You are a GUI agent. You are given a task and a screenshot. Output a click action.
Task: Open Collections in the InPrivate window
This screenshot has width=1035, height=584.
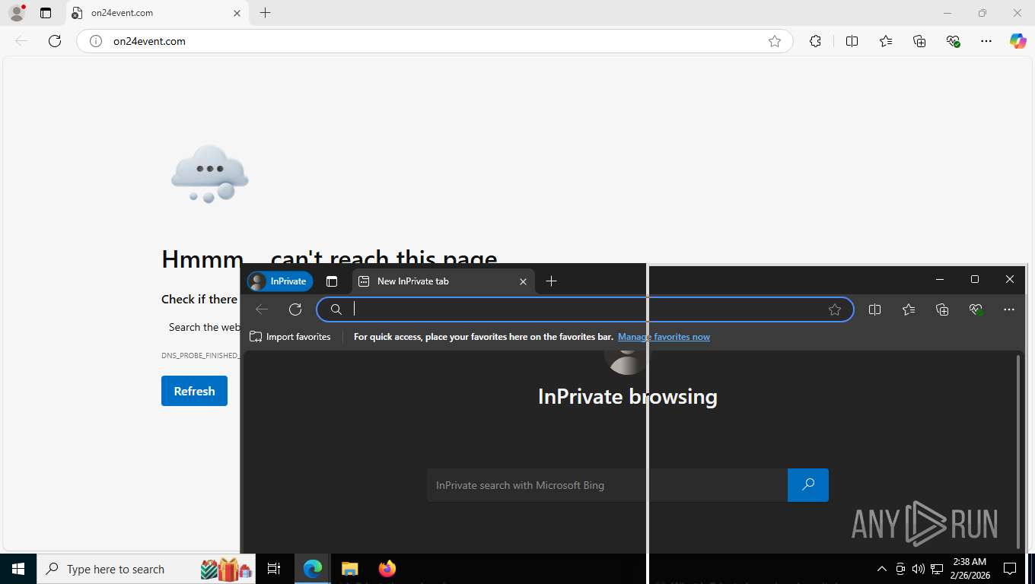pyautogui.click(x=942, y=309)
